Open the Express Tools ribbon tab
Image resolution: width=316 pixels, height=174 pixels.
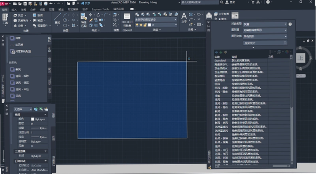(x=100, y=9)
